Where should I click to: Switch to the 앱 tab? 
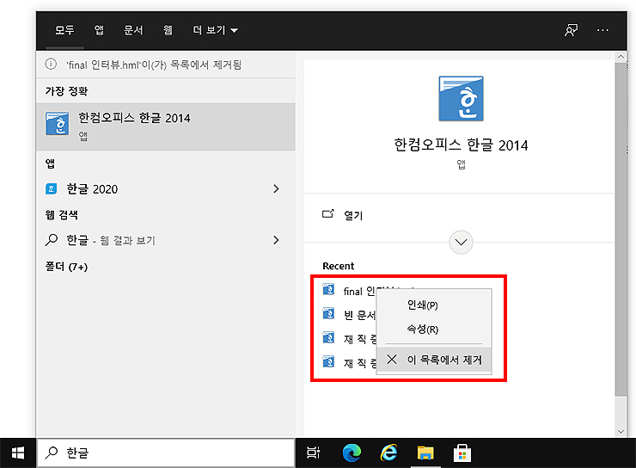[99, 30]
